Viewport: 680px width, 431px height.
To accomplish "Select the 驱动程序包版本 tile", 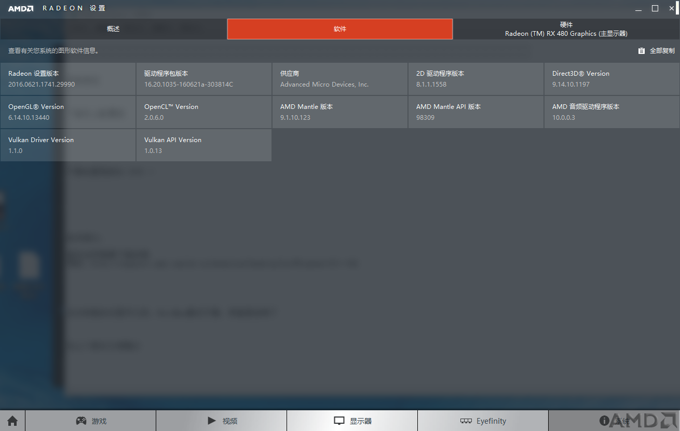I will click(204, 79).
